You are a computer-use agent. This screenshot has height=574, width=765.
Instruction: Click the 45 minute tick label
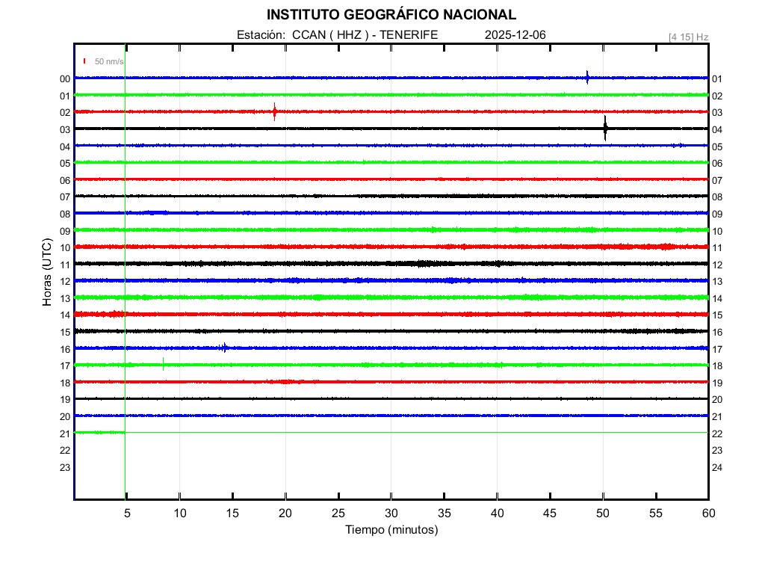point(550,513)
